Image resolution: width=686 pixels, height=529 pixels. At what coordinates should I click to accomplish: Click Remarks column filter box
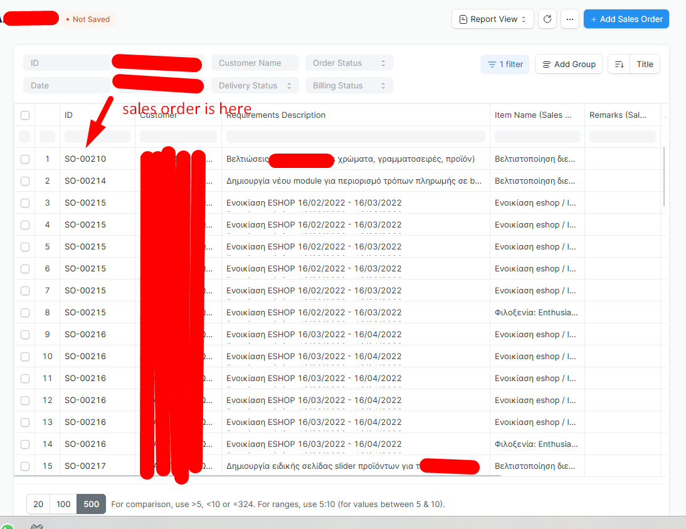coord(623,137)
